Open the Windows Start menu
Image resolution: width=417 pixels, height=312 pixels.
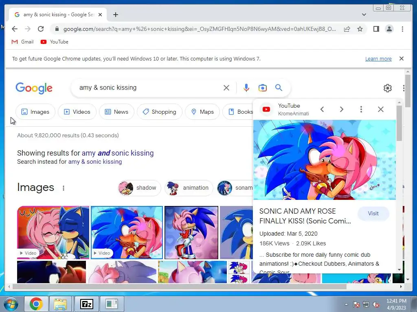click(x=10, y=304)
